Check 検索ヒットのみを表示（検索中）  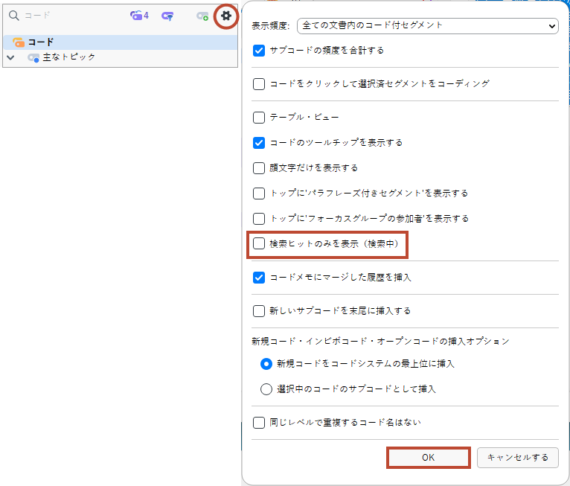click(x=259, y=243)
